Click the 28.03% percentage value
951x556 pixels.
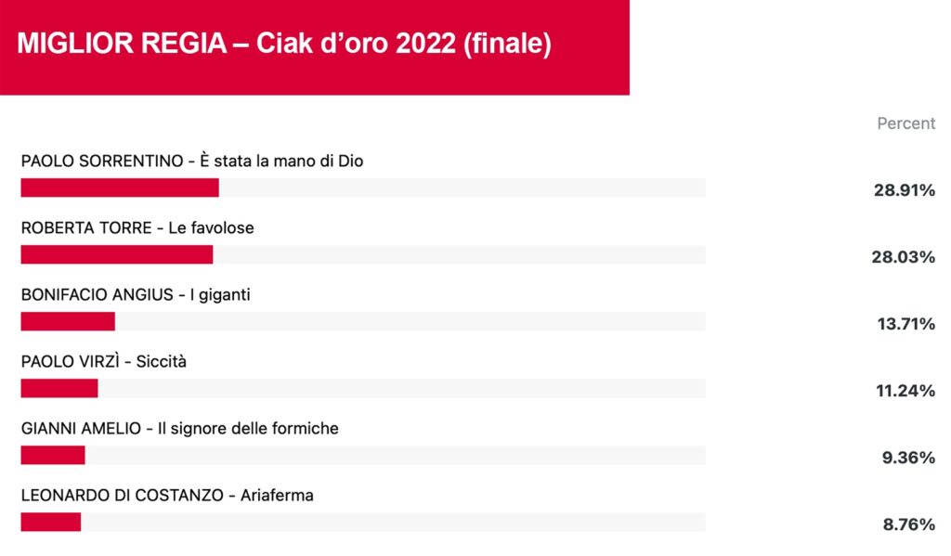(x=903, y=257)
